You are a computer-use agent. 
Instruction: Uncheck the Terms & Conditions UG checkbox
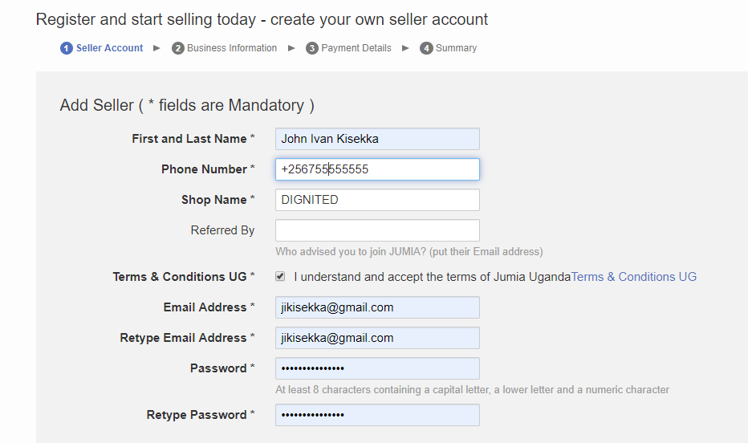click(280, 277)
